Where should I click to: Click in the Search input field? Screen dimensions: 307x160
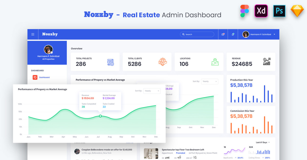click(199, 34)
